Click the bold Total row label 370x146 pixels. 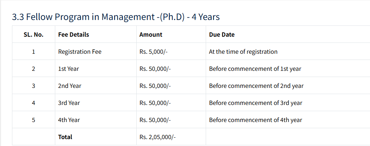(x=65, y=137)
